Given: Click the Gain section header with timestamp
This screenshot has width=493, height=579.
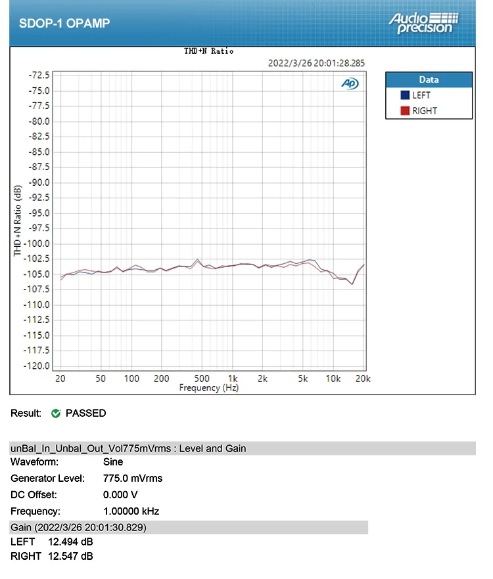Looking at the screenshot, I should [x=189, y=527].
